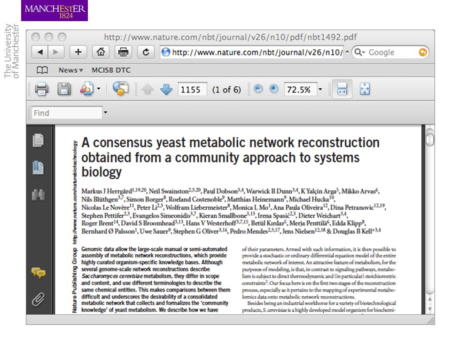Open the Comments speech bubble panel

coord(38,272)
